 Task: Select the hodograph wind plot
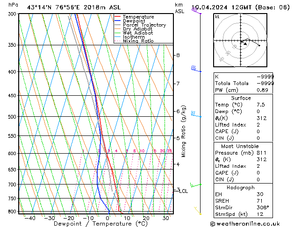coord(240,40)
